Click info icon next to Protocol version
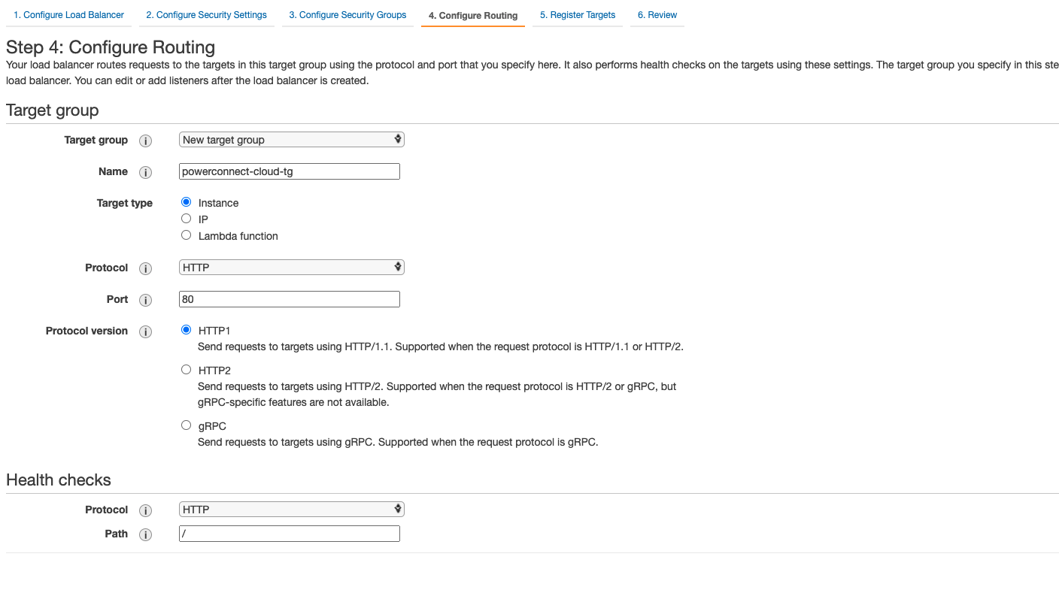Screen dimensions: 1059x593 [146, 331]
